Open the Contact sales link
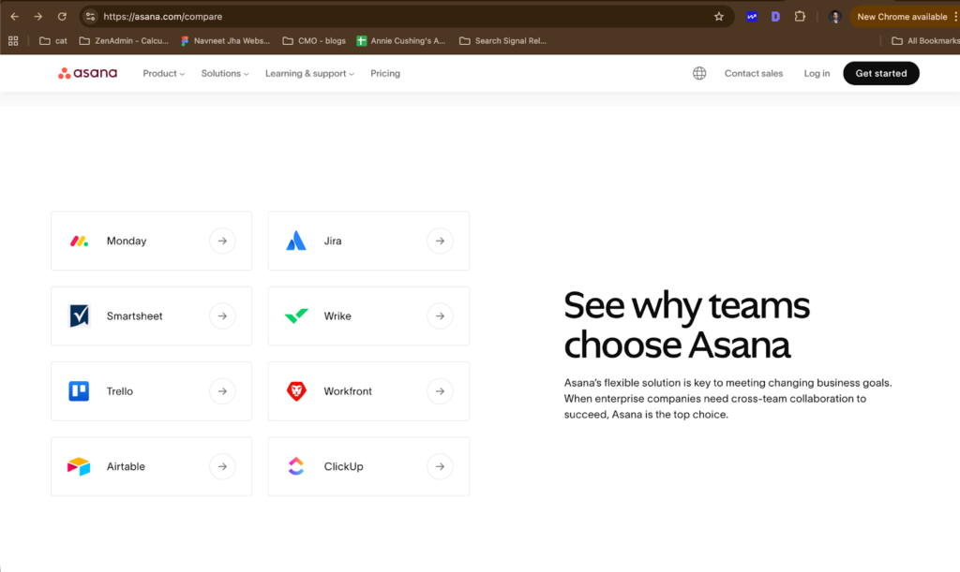 pos(753,73)
